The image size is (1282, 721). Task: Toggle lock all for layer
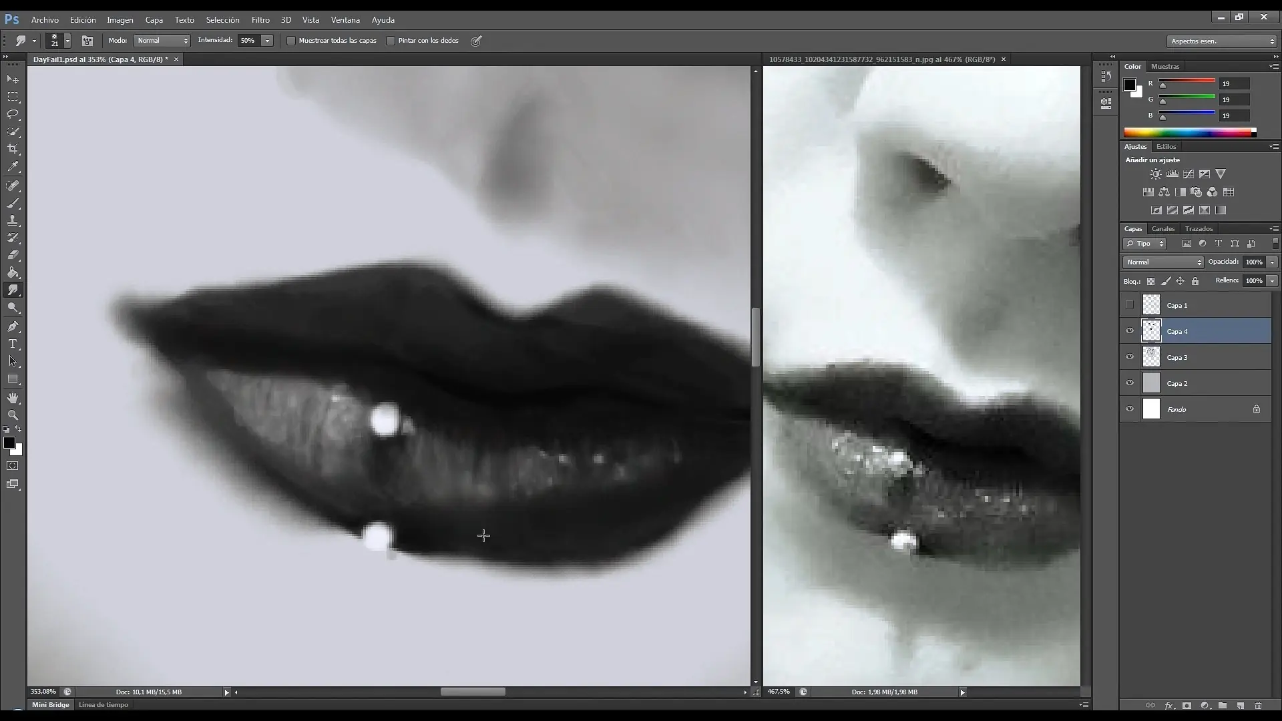1195,281
